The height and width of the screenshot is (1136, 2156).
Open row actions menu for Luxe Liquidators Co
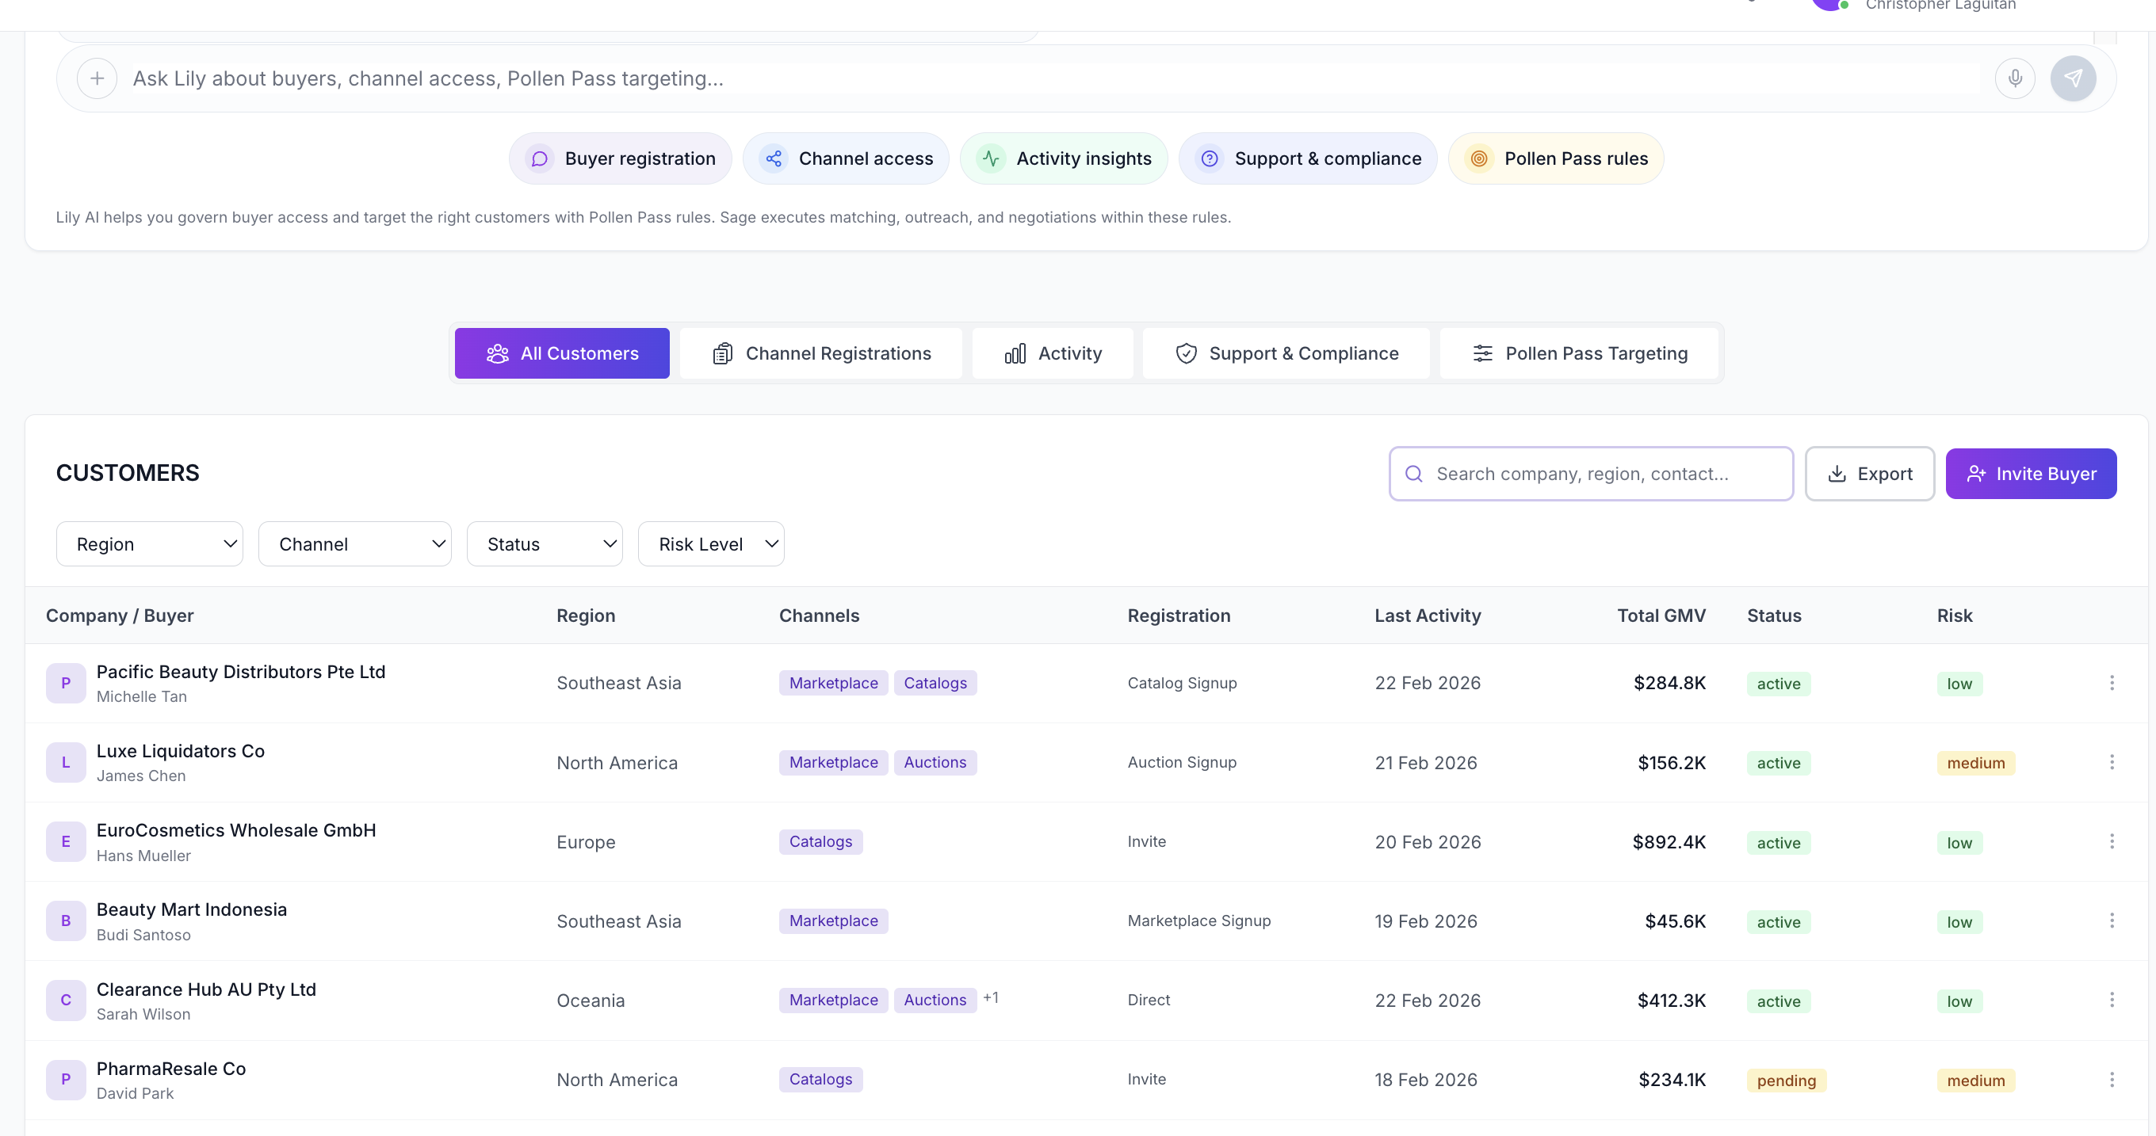(x=2112, y=762)
